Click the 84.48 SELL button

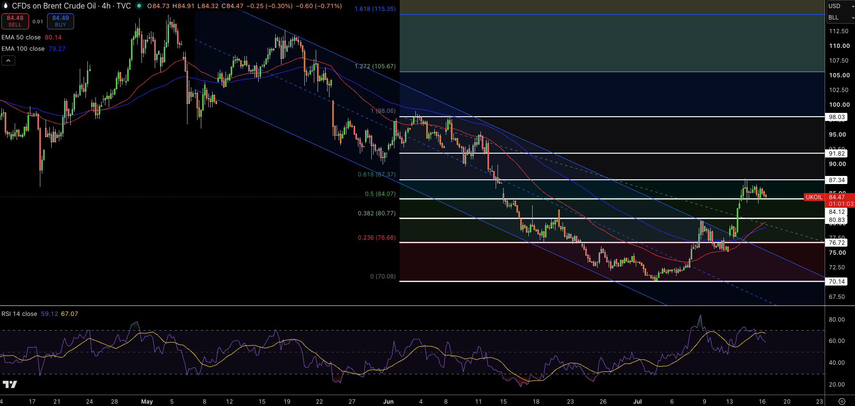click(15, 21)
